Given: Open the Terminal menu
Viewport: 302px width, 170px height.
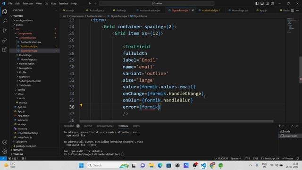Looking at the screenshot, I should click(63, 3).
